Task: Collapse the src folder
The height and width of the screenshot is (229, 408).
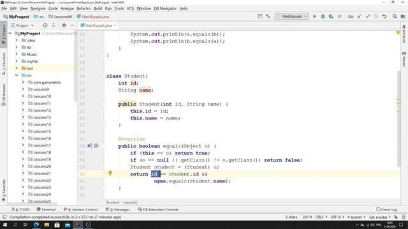Action: click(17, 75)
